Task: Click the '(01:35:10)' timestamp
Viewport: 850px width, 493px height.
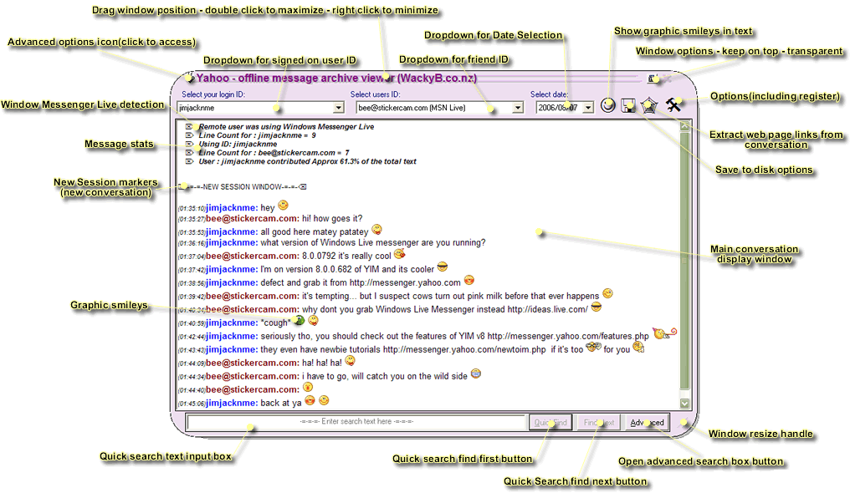Action: coord(192,208)
